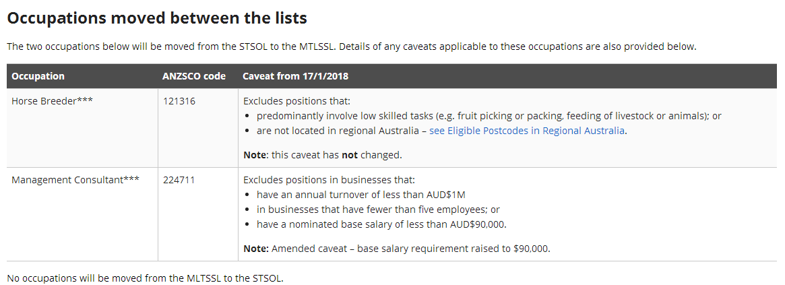785x285 pixels.
Task: Click the bullet about low skilled tasks
Action: (x=489, y=116)
